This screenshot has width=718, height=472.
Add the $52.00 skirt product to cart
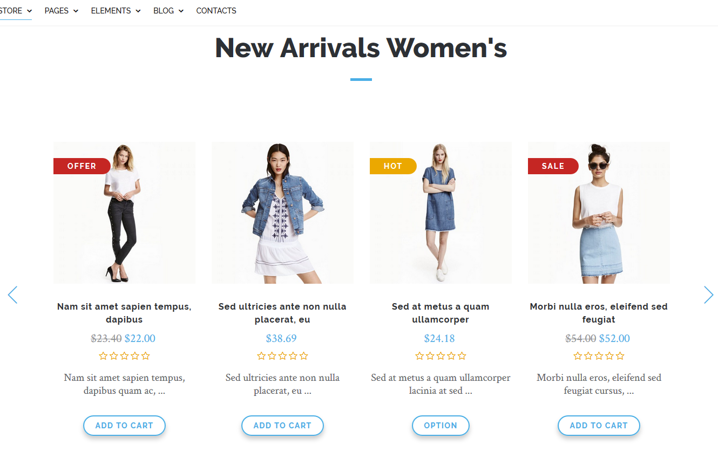[x=599, y=426]
